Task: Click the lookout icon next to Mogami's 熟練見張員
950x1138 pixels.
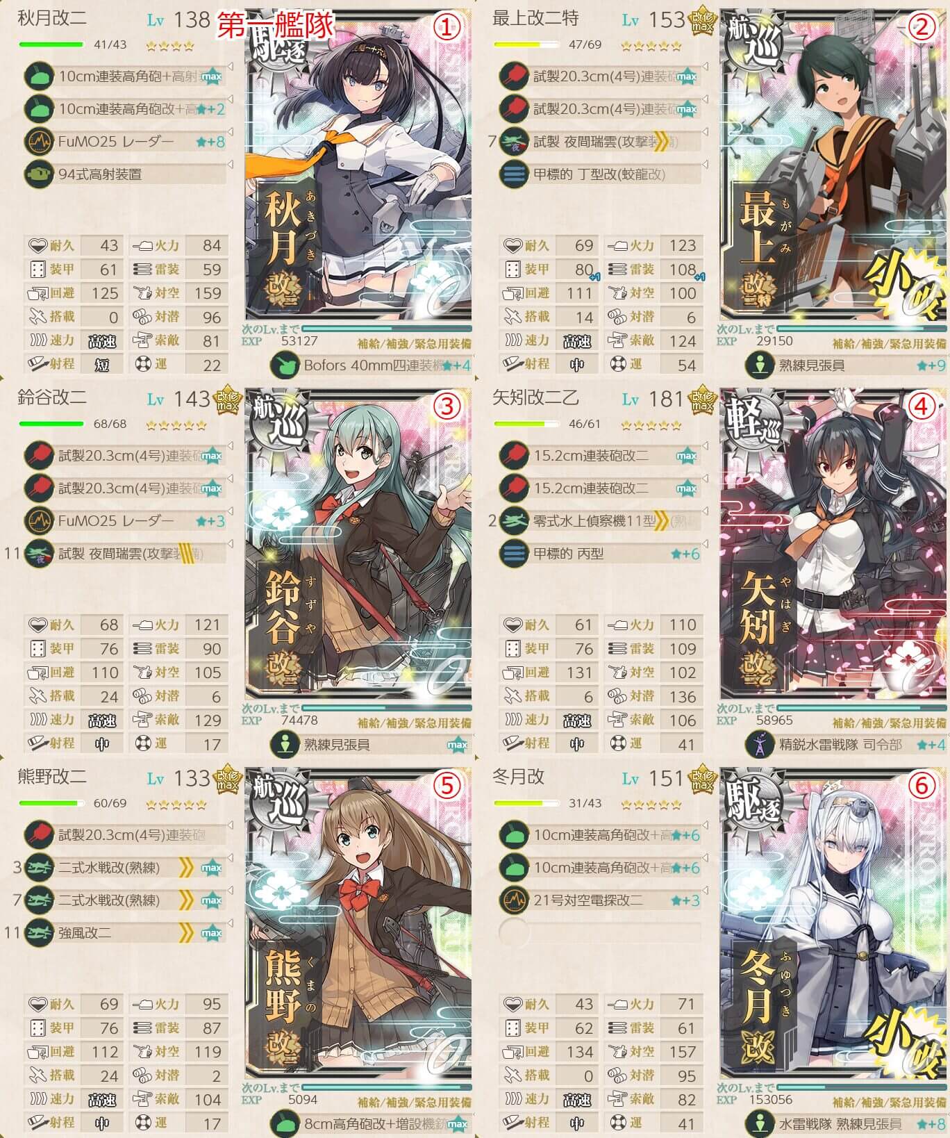Action: click(x=758, y=365)
